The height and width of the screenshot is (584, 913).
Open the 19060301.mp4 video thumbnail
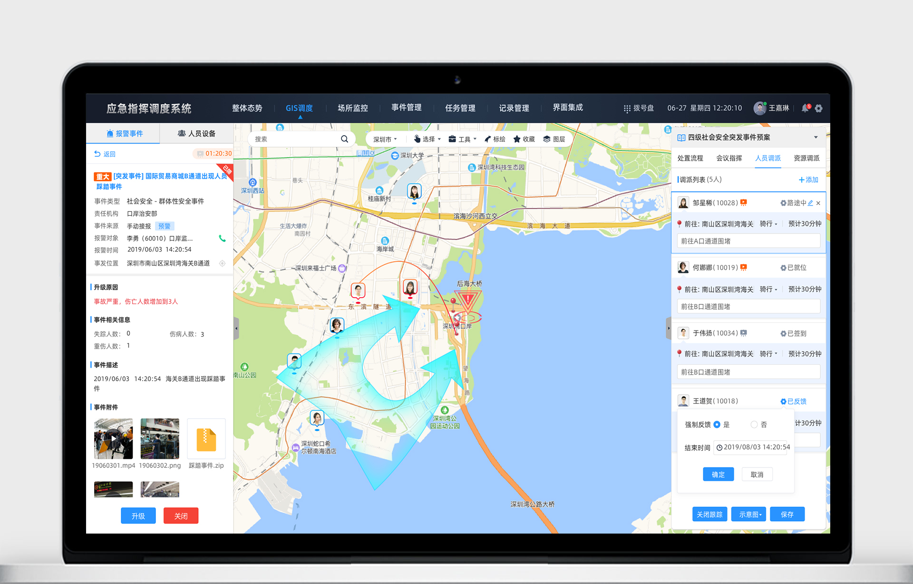coord(113,438)
